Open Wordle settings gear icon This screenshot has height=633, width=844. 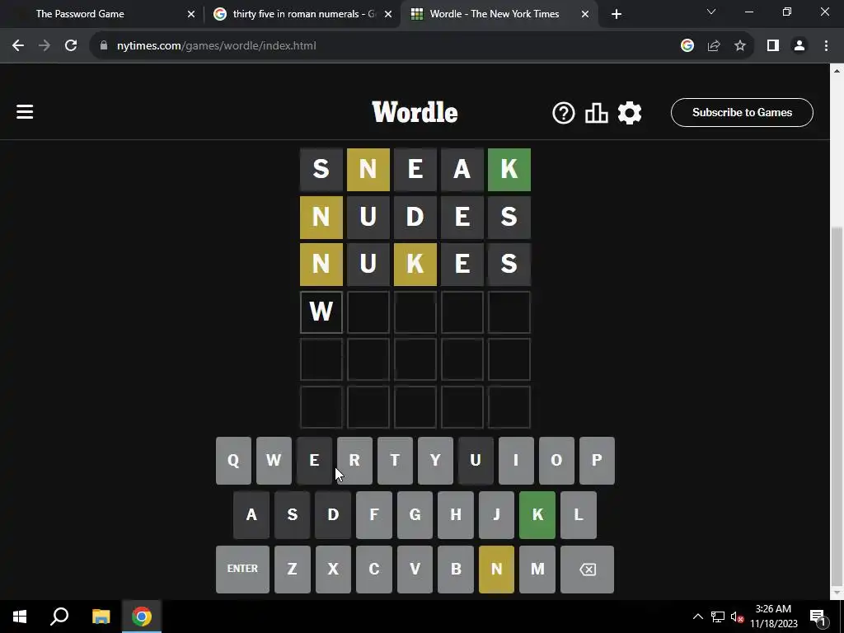[x=629, y=113]
